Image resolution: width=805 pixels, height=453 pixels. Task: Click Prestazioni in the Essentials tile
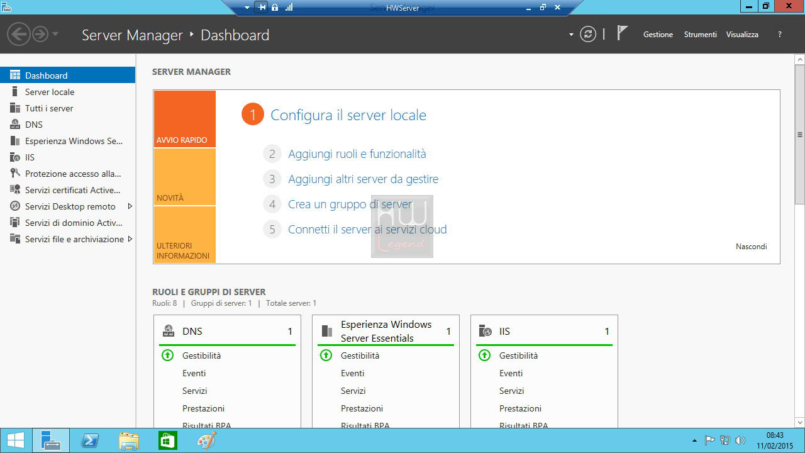click(362, 408)
